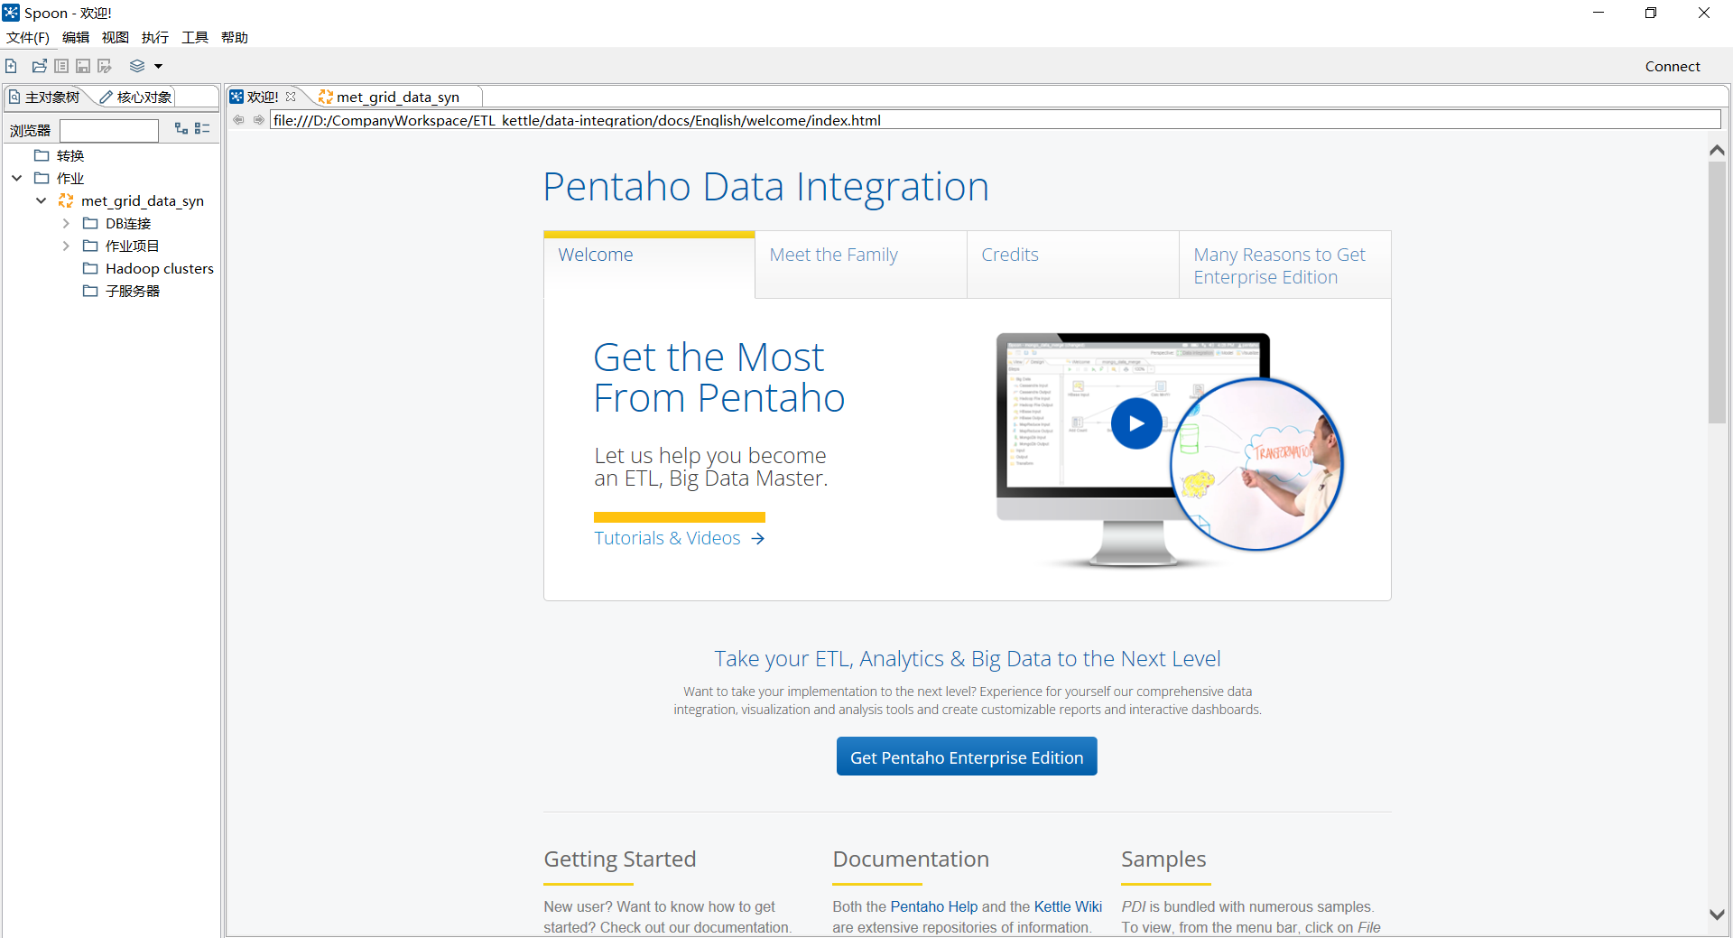1733x938 pixels.
Task: Collapse the met_grid_data_syn tree node
Action: 42,200
